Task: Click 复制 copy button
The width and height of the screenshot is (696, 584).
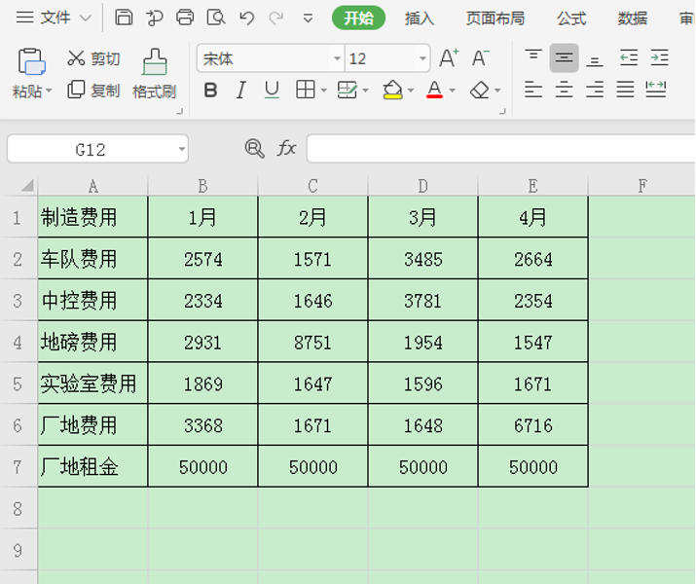Action: click(x=93, y=91)
